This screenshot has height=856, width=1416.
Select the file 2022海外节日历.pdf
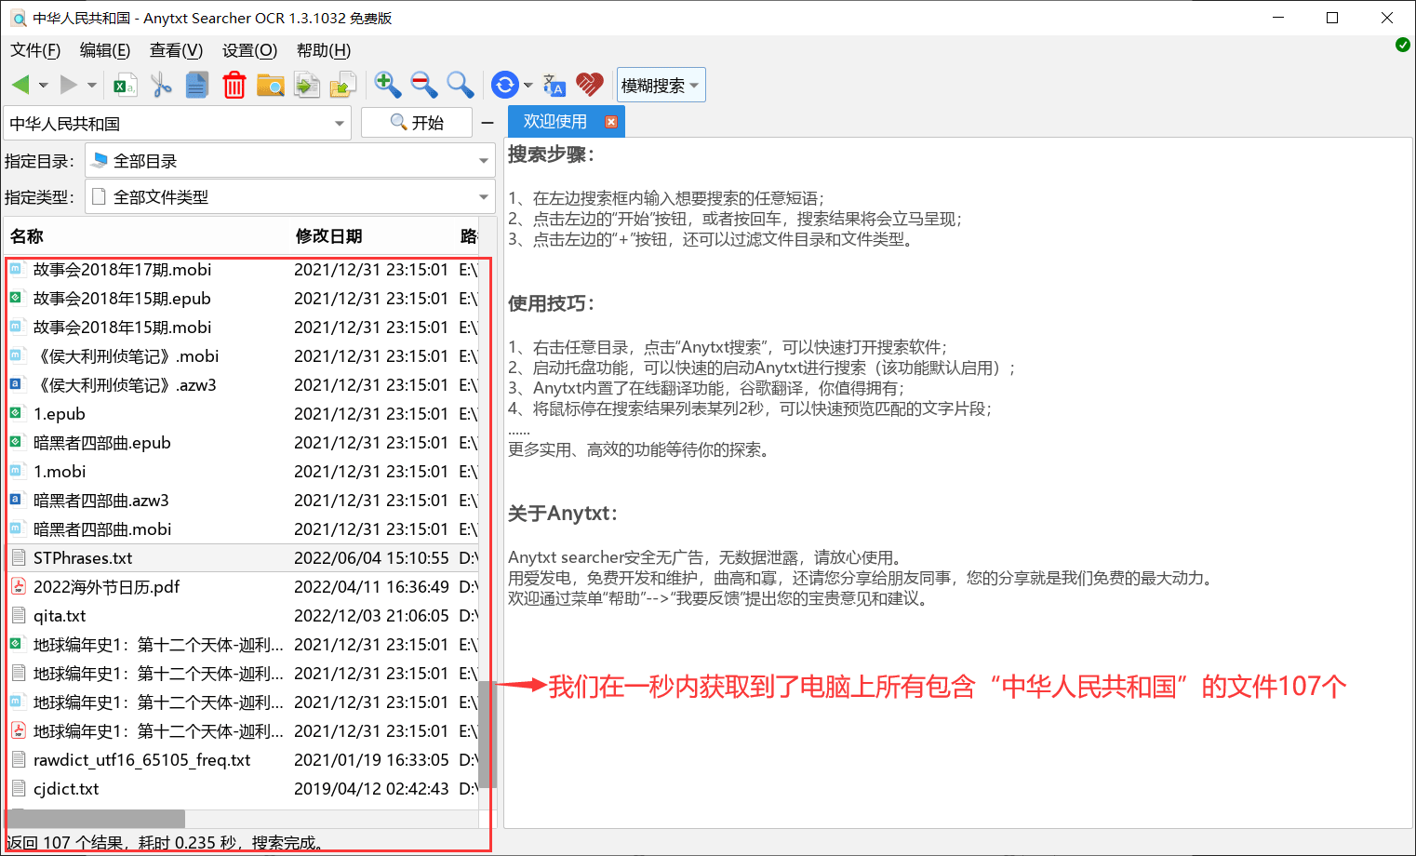(x=242, y=587)
